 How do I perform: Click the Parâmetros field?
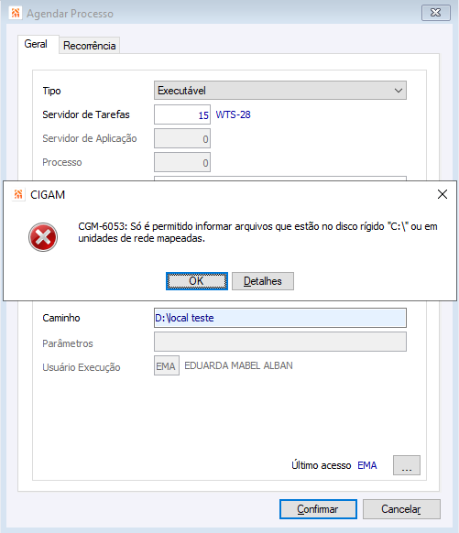(280, 342)
